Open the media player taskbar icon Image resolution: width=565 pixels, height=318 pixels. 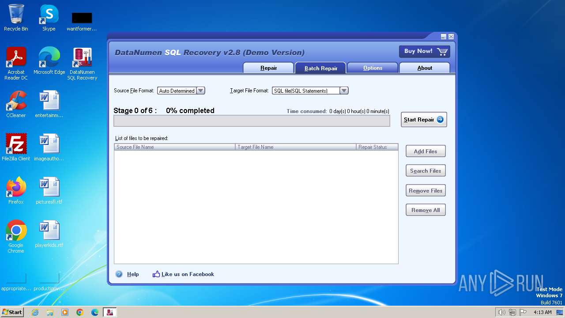(65, 312)
